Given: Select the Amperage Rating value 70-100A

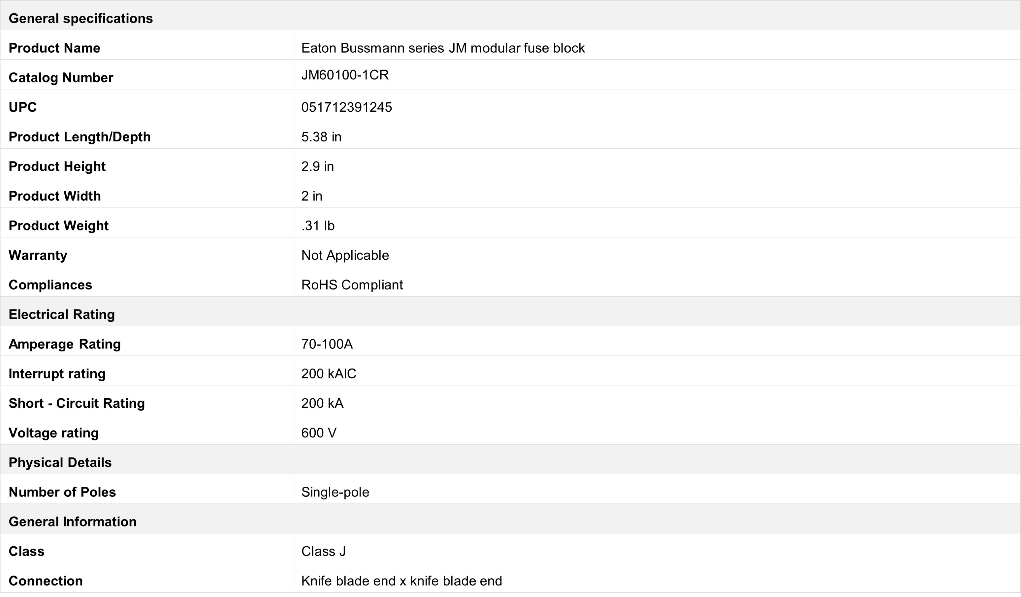Looking at the screenshot, I should (327, 344).
